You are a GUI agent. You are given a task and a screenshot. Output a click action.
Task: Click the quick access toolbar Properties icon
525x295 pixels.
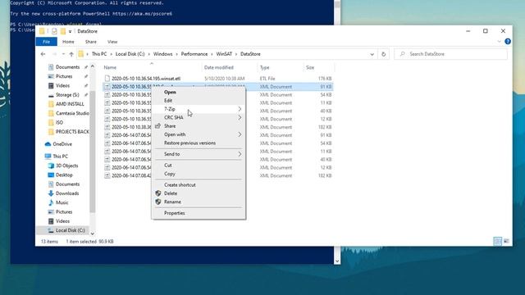point(54,31)
